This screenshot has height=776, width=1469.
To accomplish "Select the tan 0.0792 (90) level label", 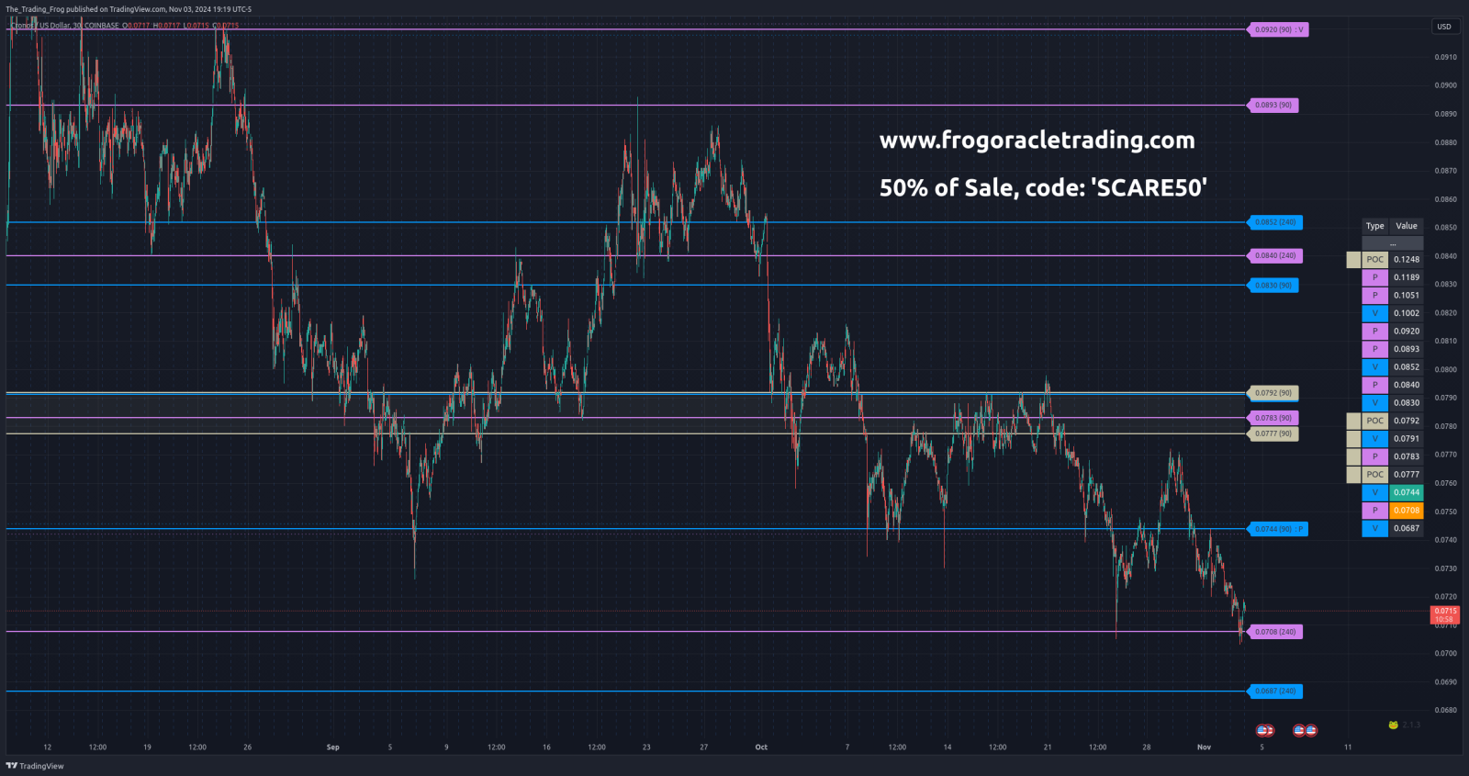I will (1273, 393).
